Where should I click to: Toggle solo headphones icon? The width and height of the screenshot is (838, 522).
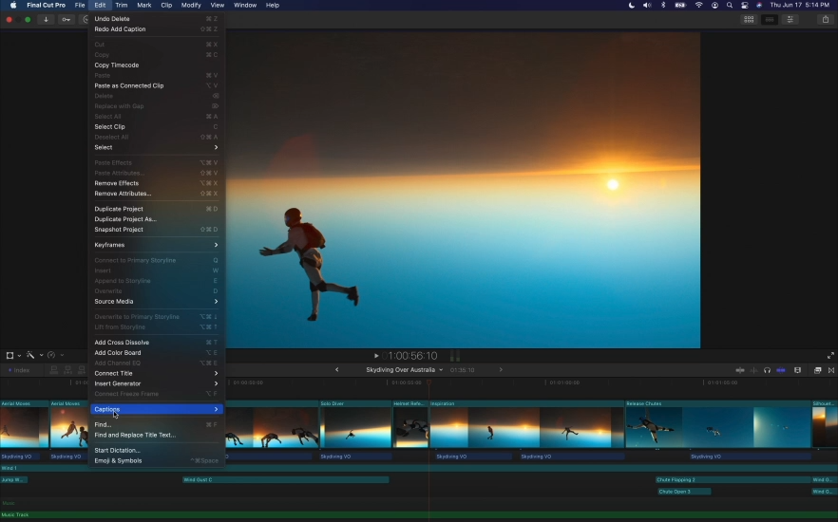pos(767,370)
